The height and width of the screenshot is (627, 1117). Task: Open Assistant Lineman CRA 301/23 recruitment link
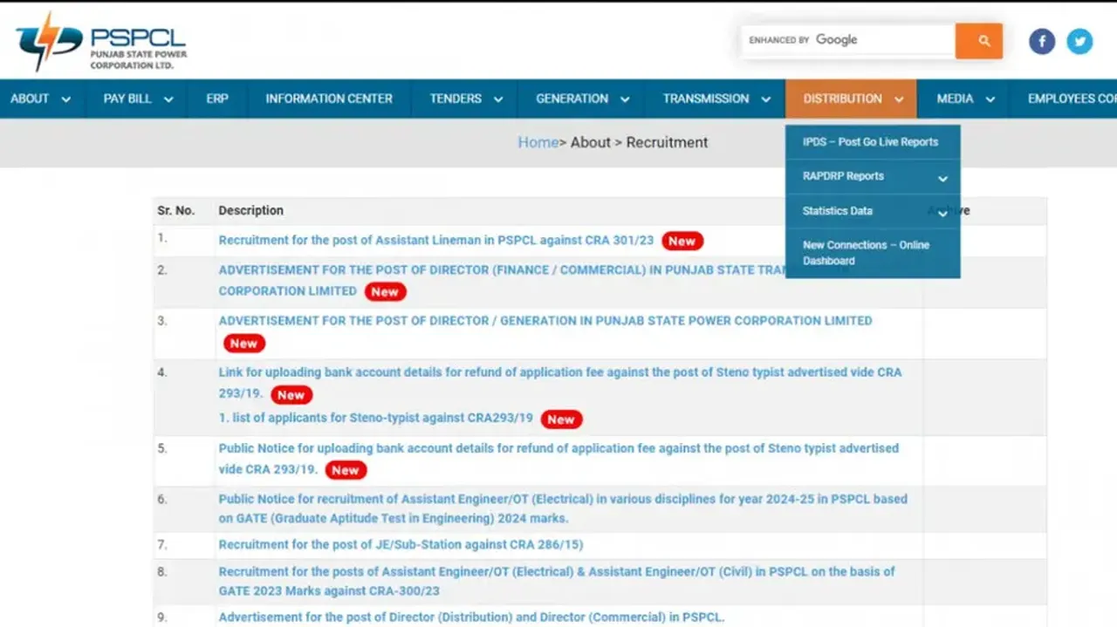pyautogui.click(x=435, y=241)
